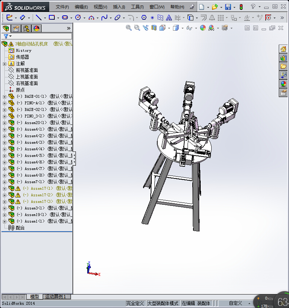Open the PropertyManager tab
This screenshot has height=308, width=289.
click(16, 28)
